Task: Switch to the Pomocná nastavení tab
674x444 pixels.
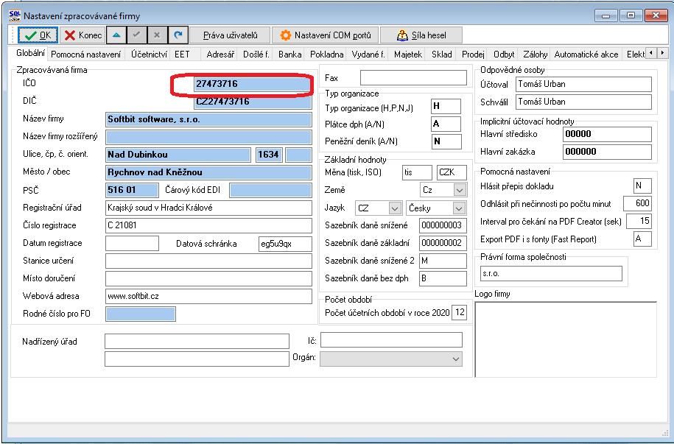Action: coord(86,54)
